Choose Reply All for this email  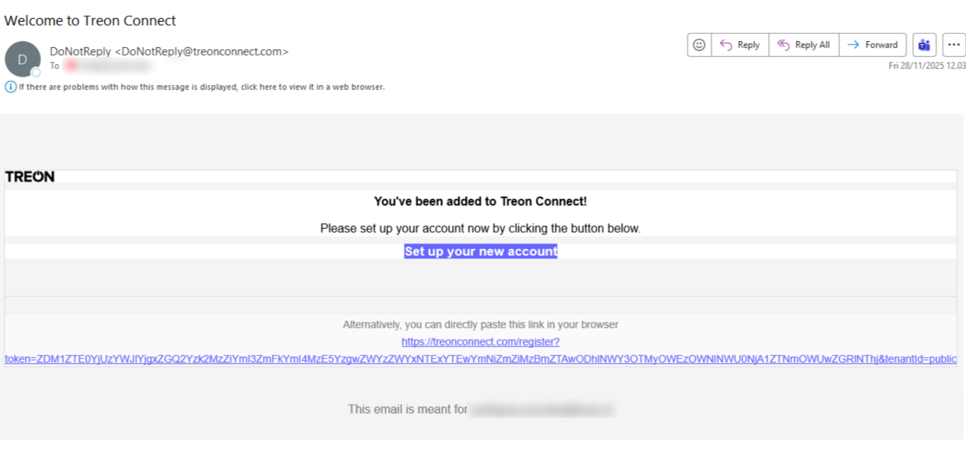(803, 45)
